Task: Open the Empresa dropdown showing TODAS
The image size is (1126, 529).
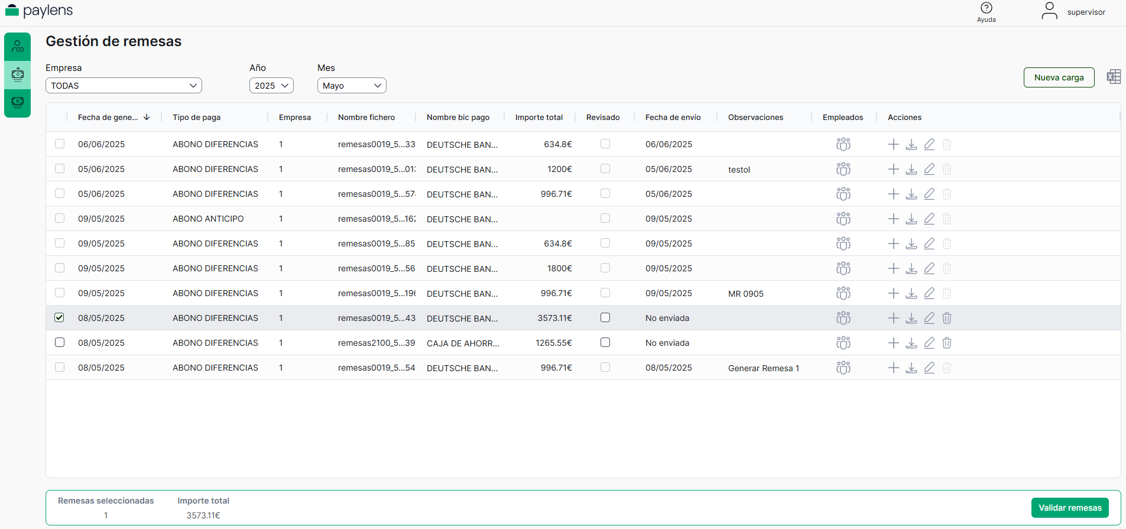Action: coord(124,86)
